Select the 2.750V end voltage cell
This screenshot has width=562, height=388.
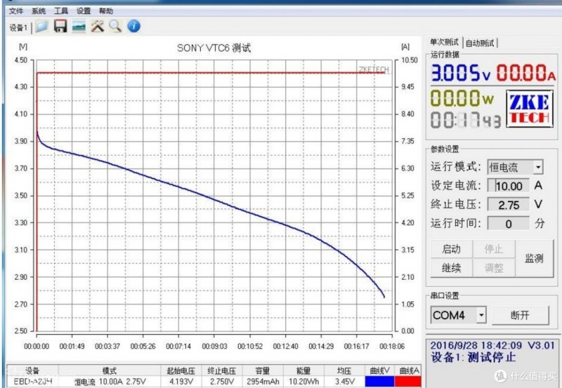pyautogui.click(x=222, y=382)
